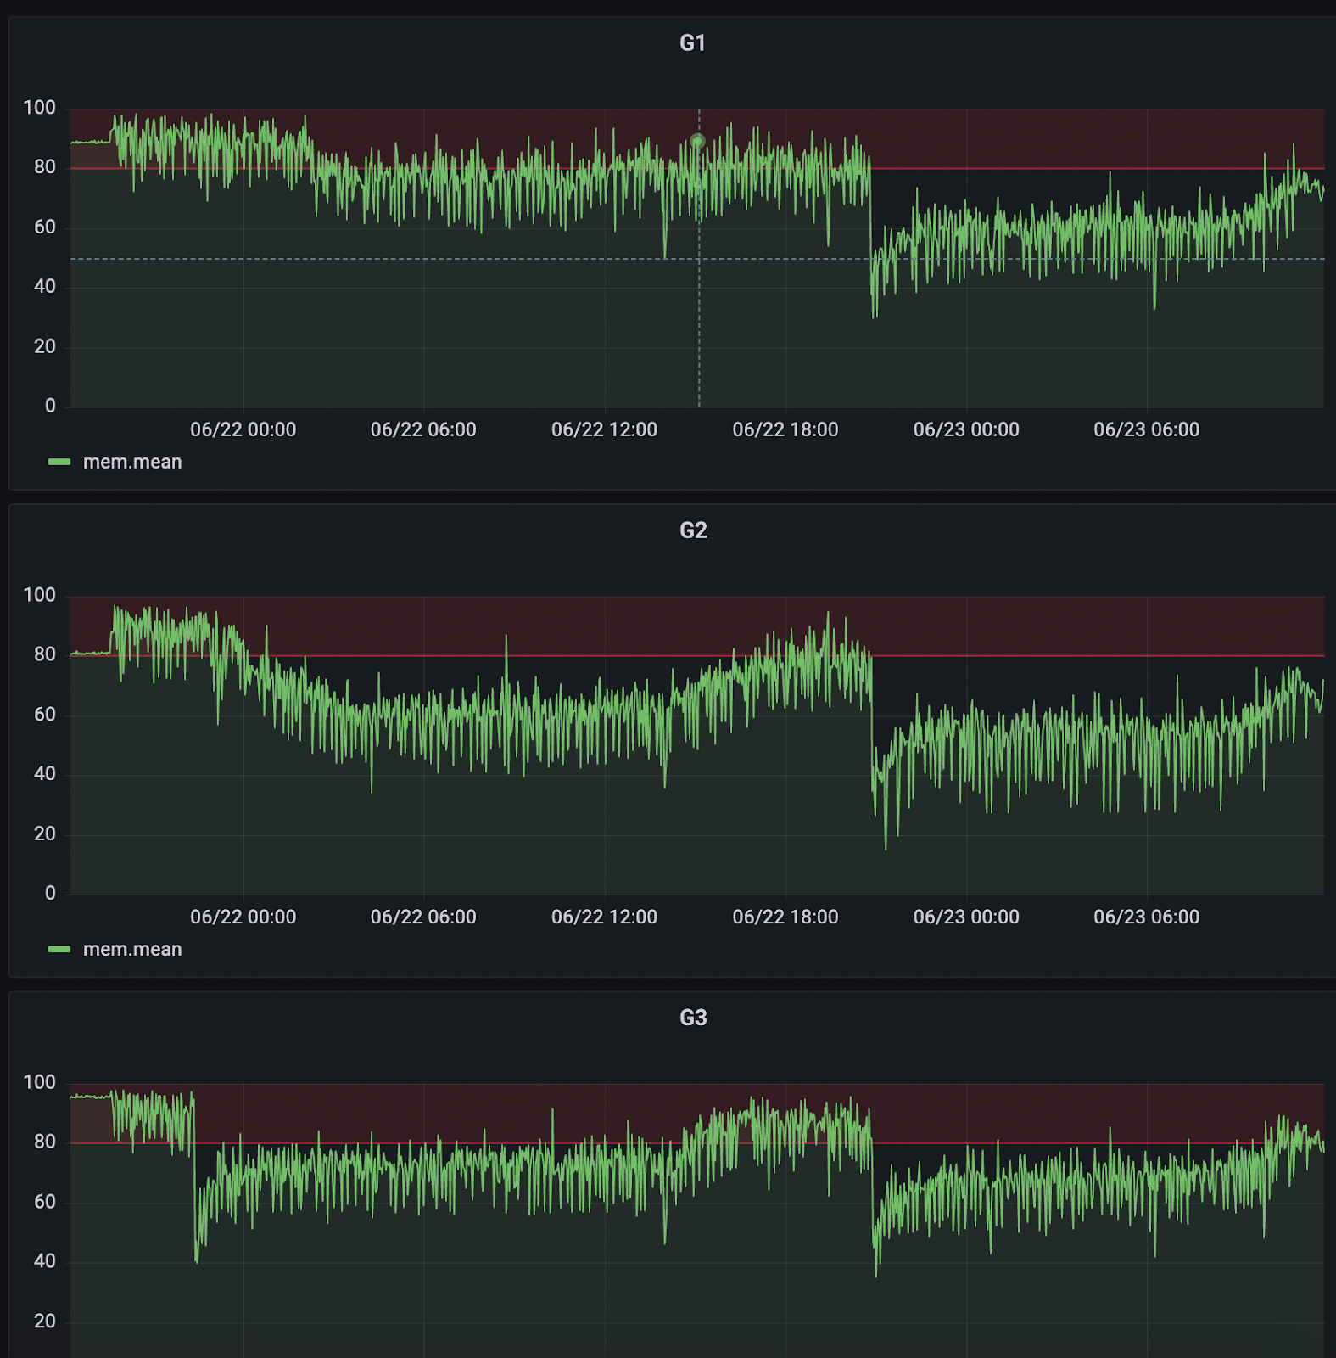
Task: Click the 60 y-axis label in G3
Action: click(x=44, y=1202)
